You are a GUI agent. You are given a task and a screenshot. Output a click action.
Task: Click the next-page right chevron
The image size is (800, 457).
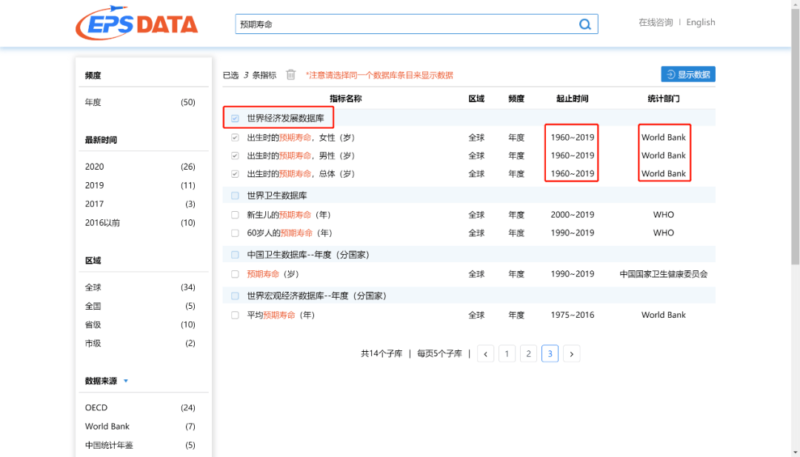pyautogui.click(x=571, y=353)
